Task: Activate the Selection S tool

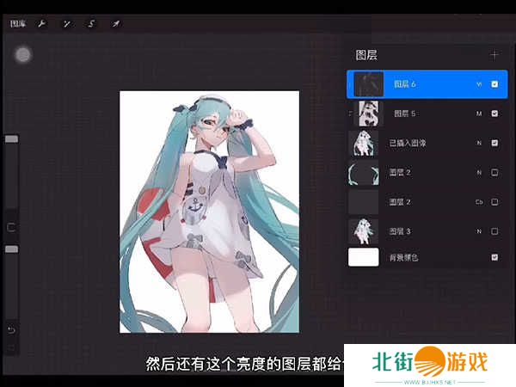Action: click(90, 23)
